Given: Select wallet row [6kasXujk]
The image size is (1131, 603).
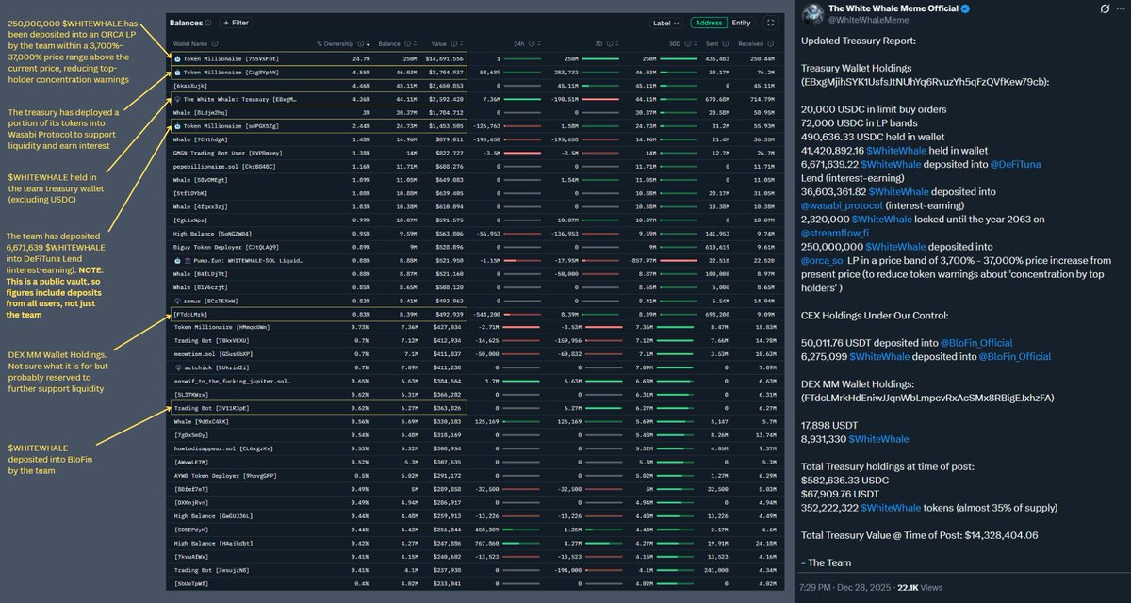Looking at the screenshot, I should (473, 85).
